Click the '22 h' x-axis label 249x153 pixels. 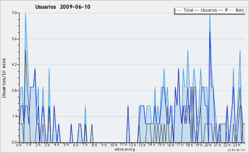(227, 145)
